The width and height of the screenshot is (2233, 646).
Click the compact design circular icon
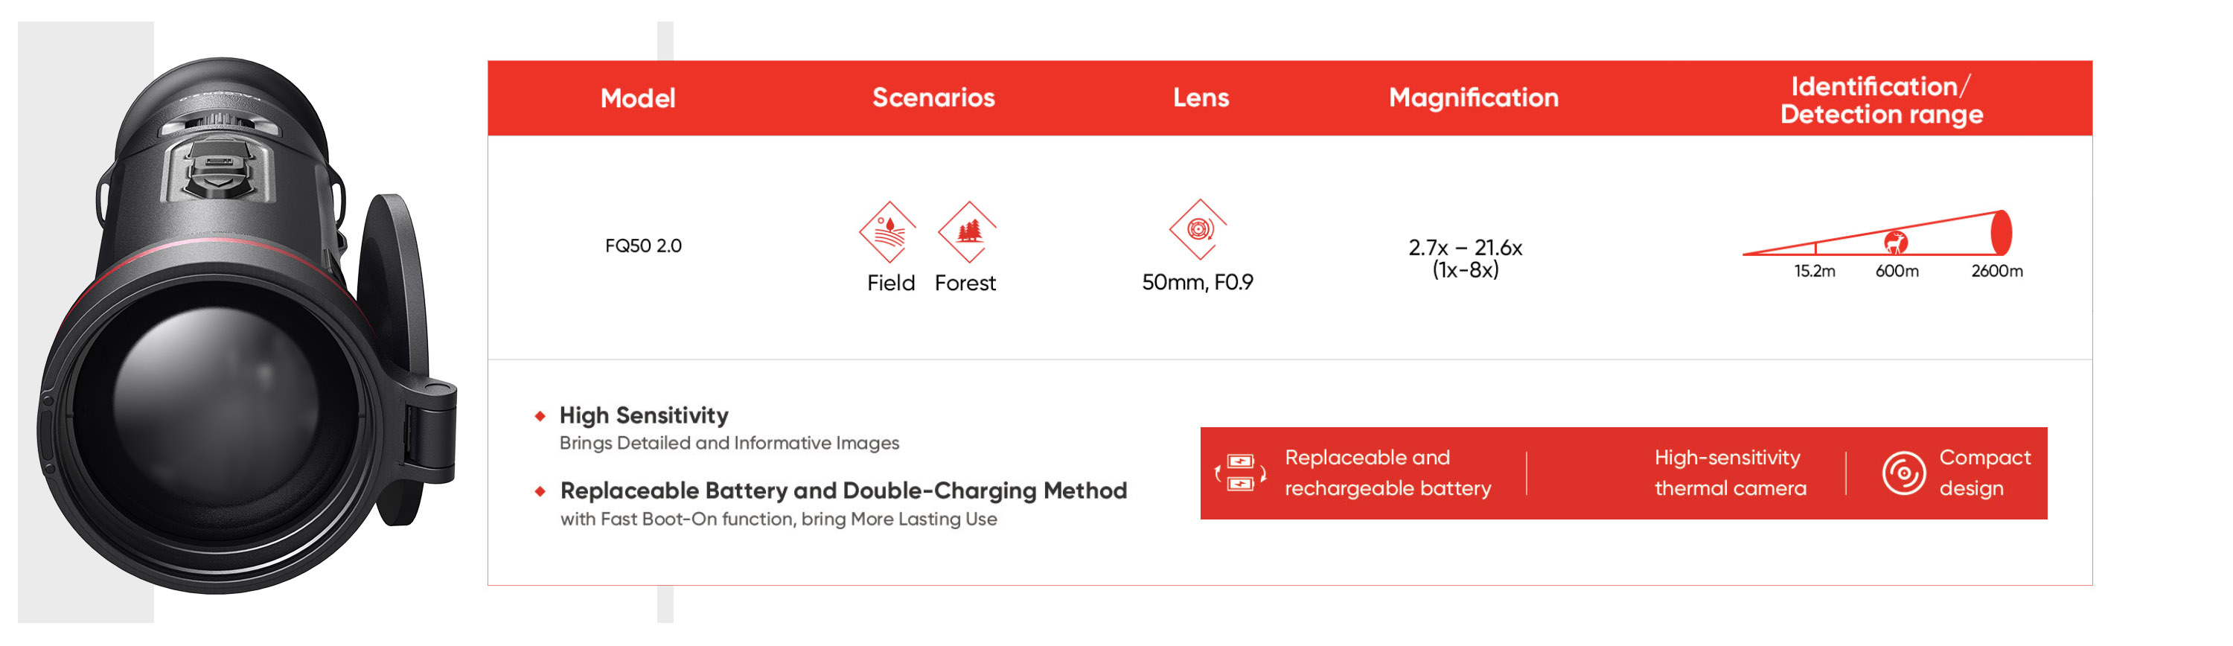tap(1903, 473)
